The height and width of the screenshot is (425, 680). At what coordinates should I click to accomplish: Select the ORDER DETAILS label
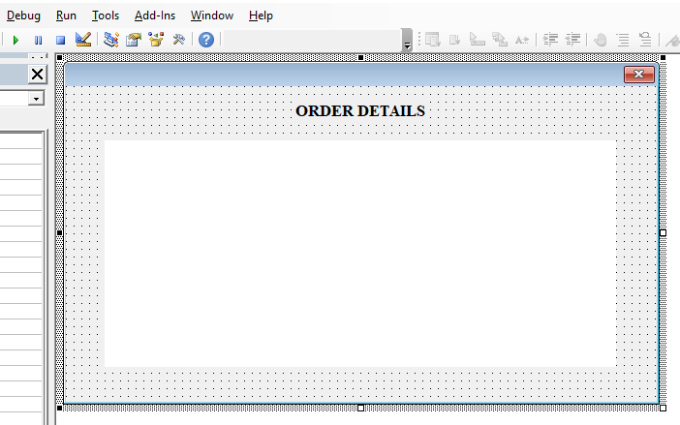click(360, 111)
